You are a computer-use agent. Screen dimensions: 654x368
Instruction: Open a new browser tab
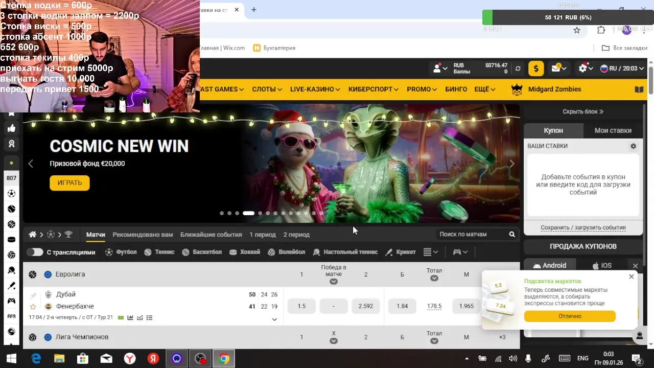pyautogui.click(x=254, y=10)
